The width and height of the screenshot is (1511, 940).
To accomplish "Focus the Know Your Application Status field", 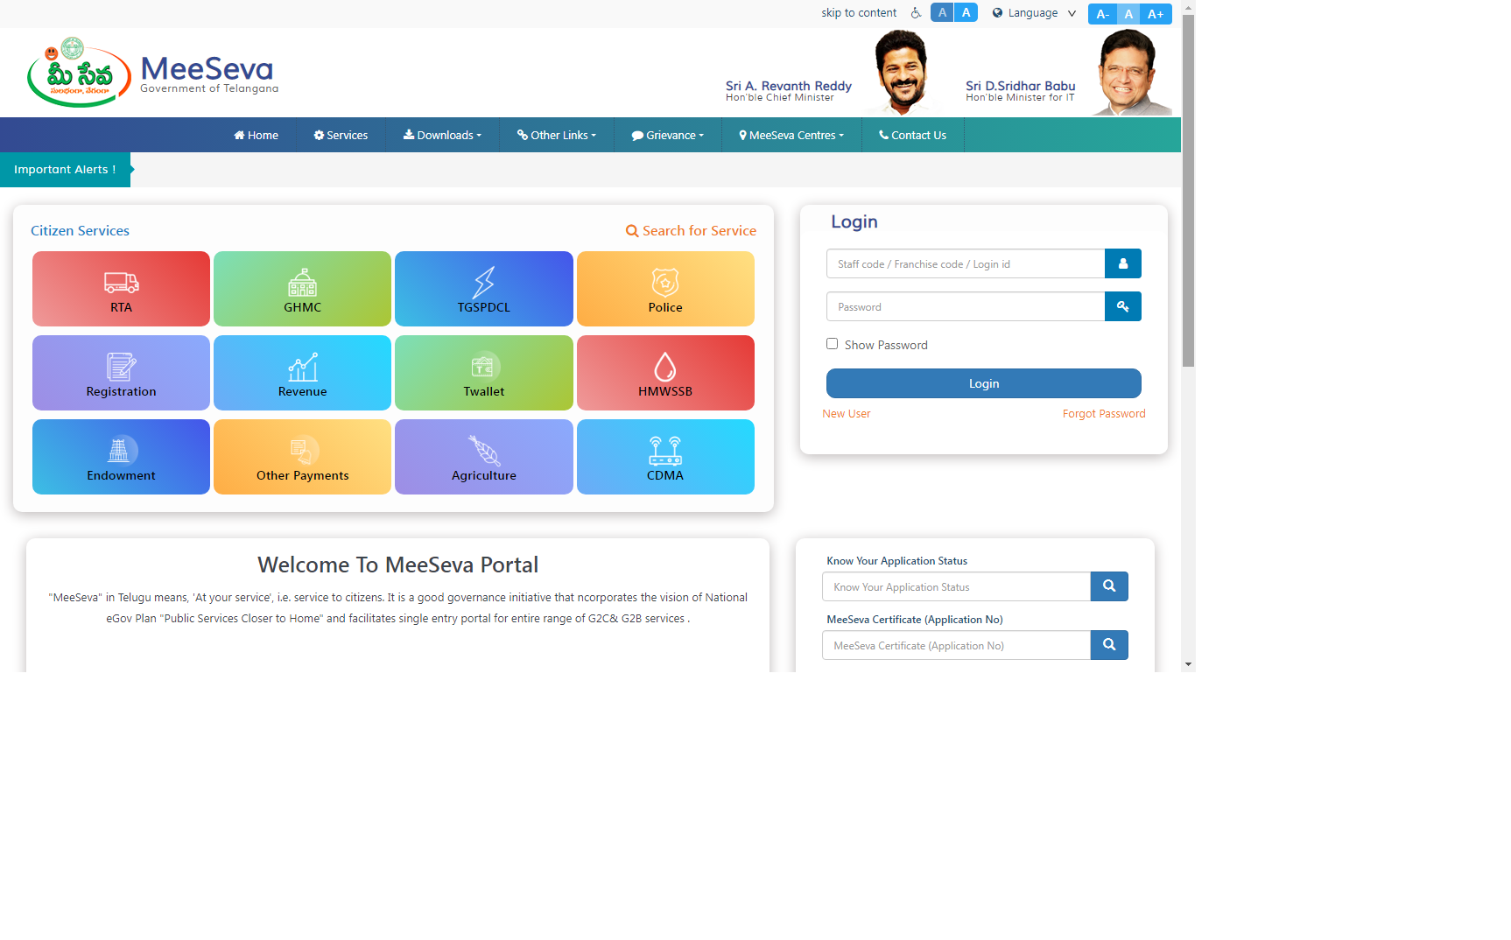I will pyautogui.click(x=956, y=586).
